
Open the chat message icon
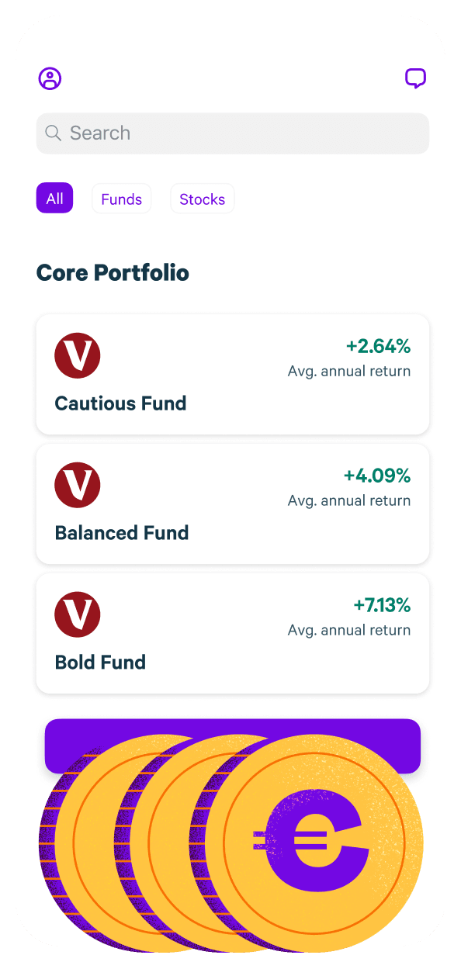point(416,78)
